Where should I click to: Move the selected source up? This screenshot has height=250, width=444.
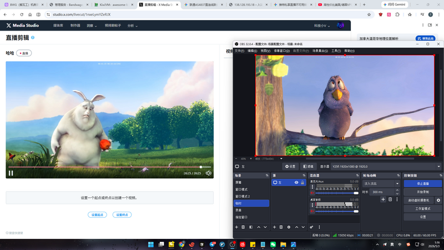tap(296, 227)
